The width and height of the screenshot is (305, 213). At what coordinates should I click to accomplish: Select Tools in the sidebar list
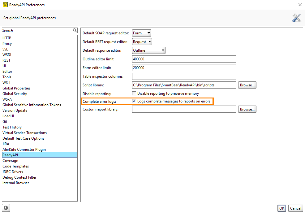click(x=40, y=77)
